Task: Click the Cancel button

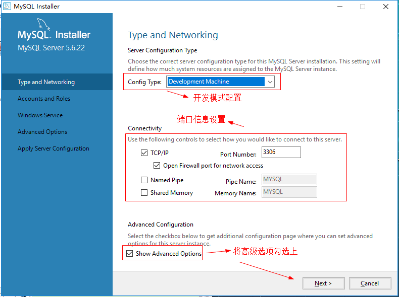Action: [370, 283]
